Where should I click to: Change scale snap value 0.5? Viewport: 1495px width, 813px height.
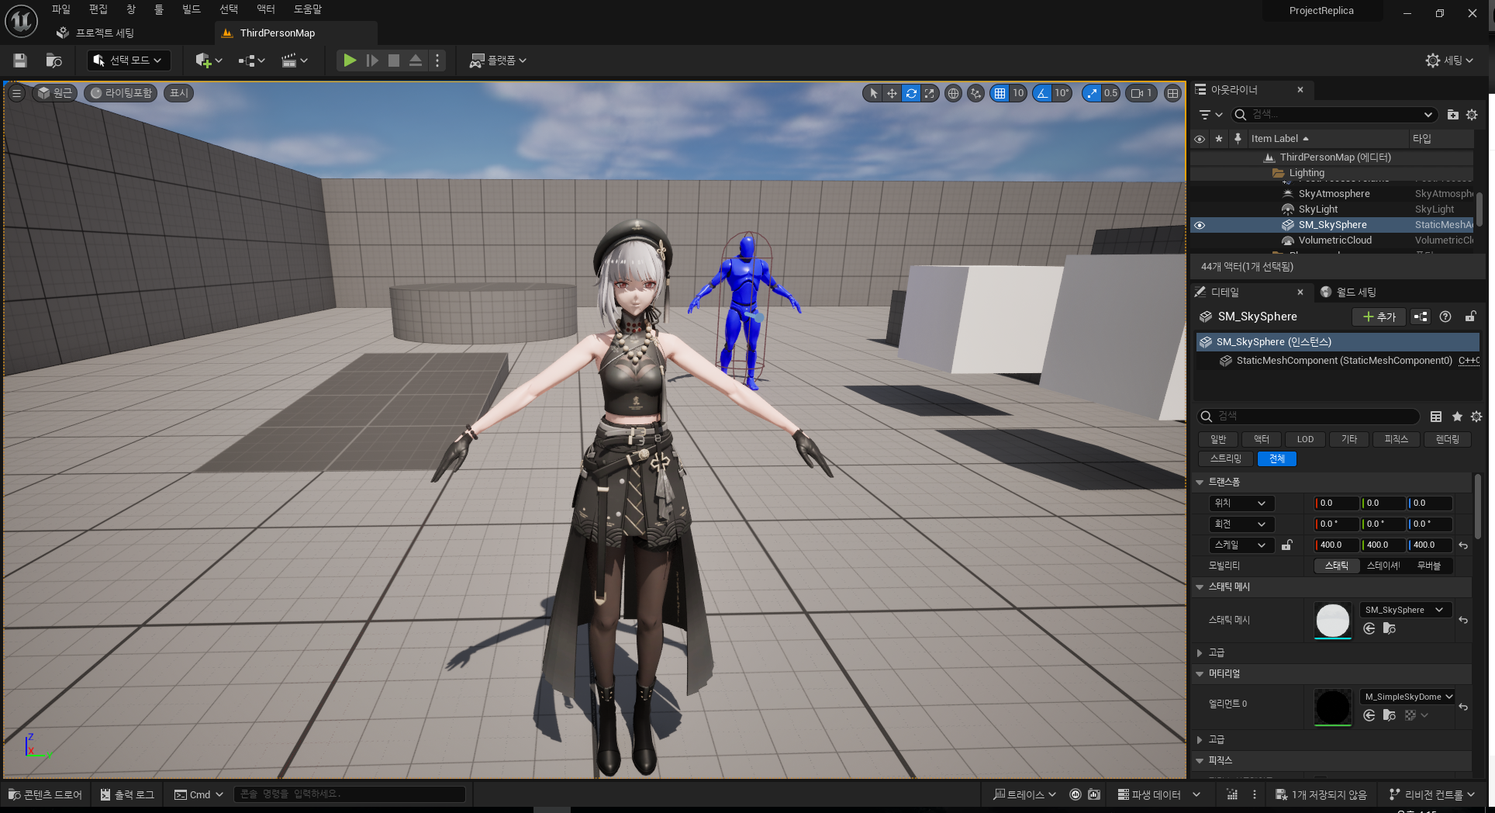coord(1110,93)
